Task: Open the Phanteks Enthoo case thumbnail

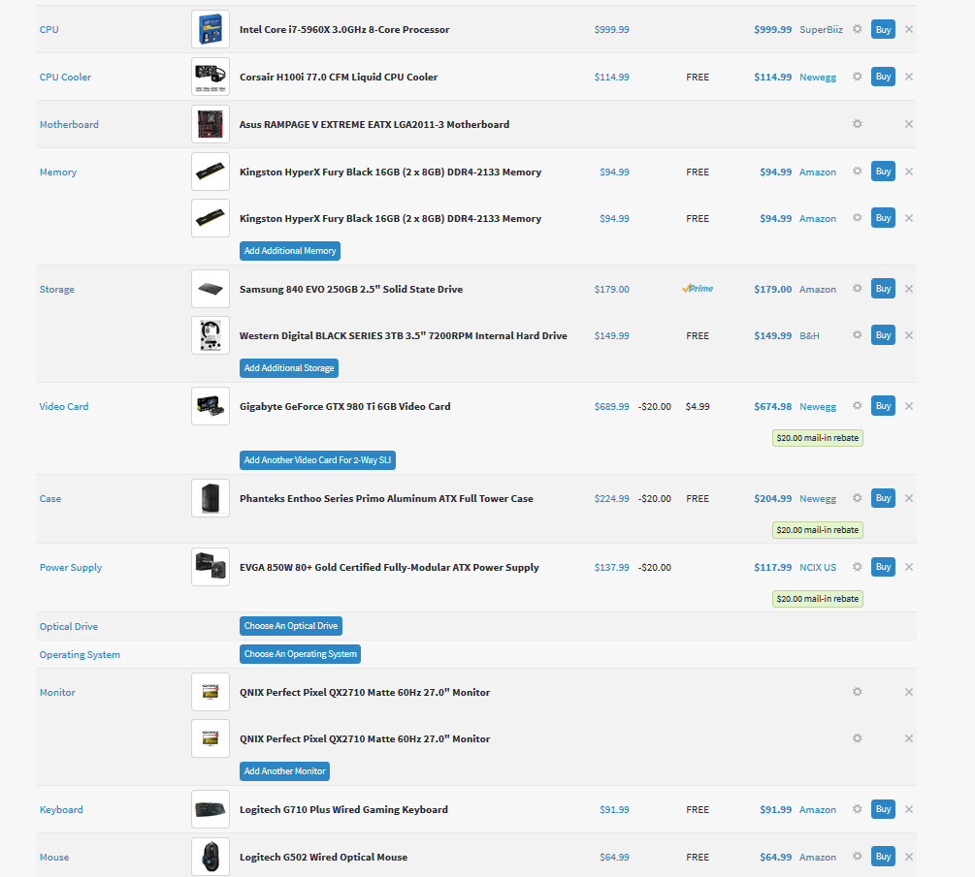Action: (211, 497)
